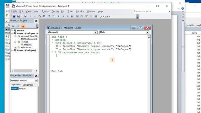Select Module1 in project tree
Image resolution: width=201 pixels, height=113 pixels.
point(28,45)
